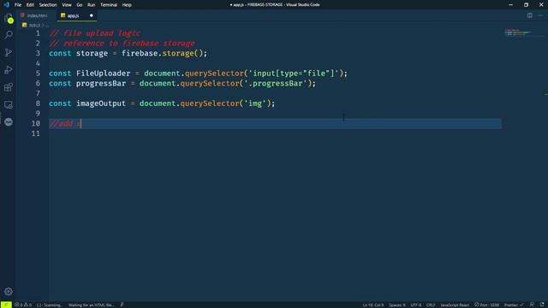Click app.js in the breadcrumb

pos(34,25)
